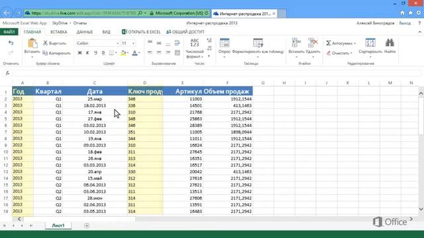Select the Лист1 sheet tab
The image size is (424, 238).
tap(58, 225)
